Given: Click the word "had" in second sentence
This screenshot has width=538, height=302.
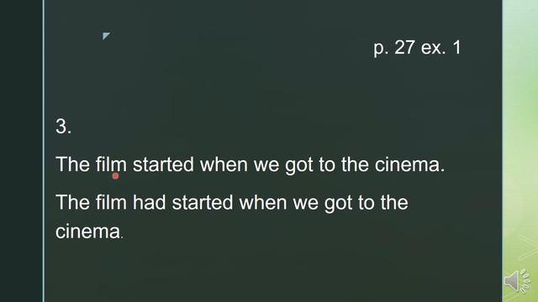Looking at the screenshot, I should coord(150,202).
